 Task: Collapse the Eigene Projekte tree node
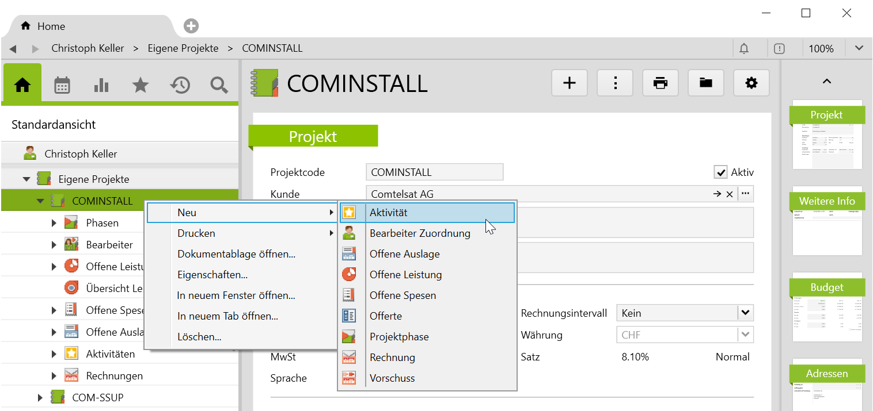click(26, 179)
